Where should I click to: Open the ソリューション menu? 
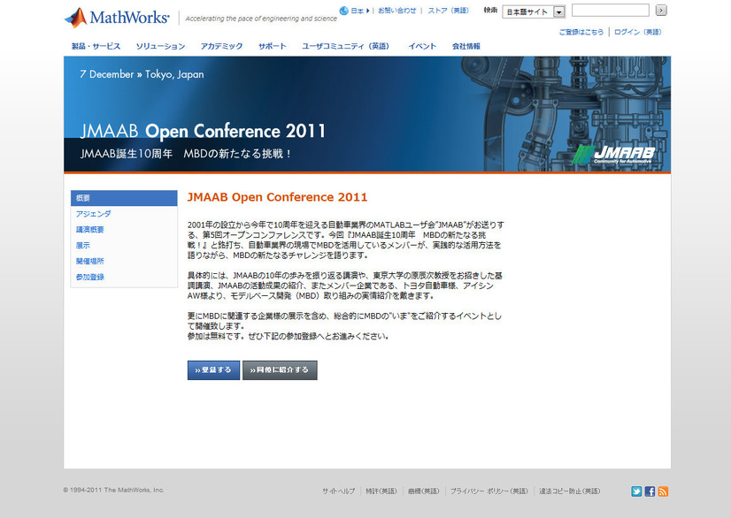pyautogui.click(x=160, y=46)
